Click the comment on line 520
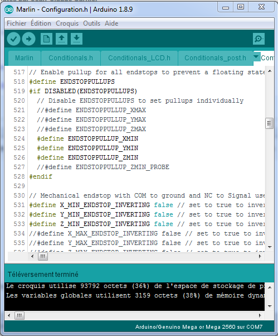Viewport: 278px width, 336px height. tap(140, 100)
